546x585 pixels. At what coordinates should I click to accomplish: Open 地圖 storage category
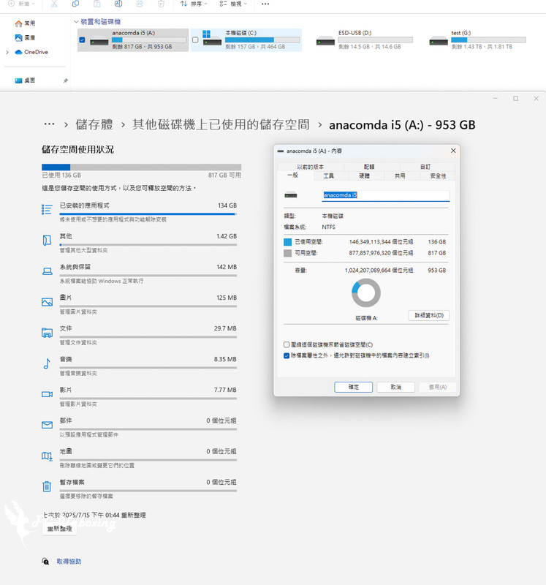pyautogui.click(x=139, y=458)
